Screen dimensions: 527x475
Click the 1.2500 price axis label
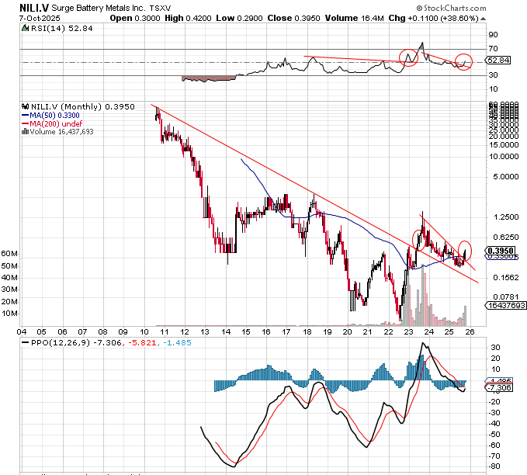click(x=506, y=217)
